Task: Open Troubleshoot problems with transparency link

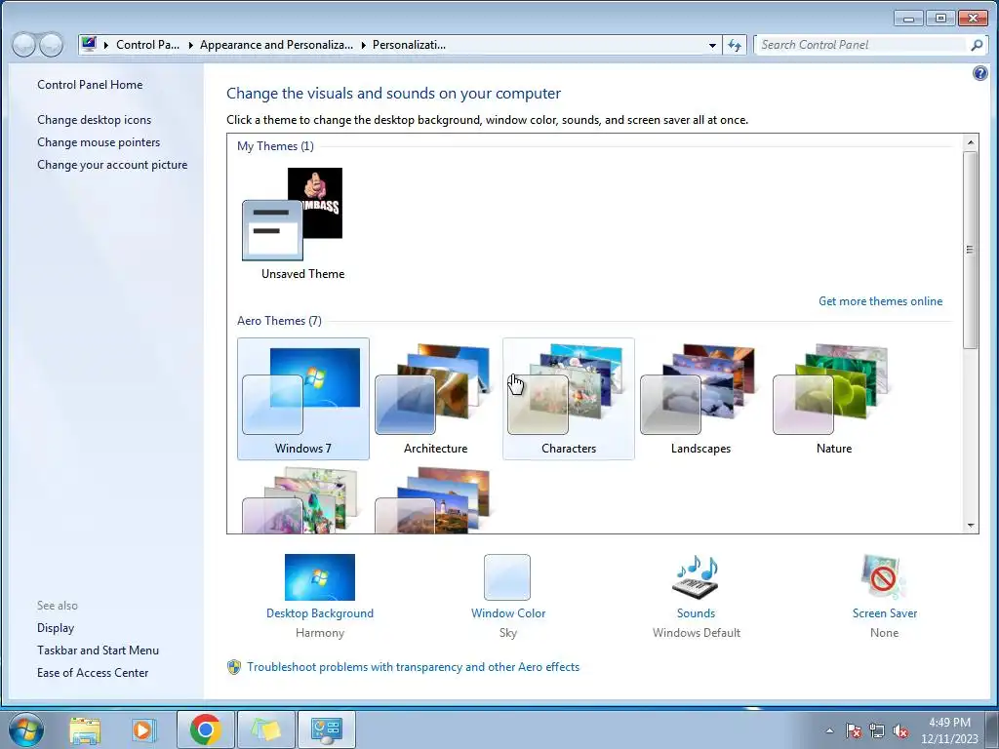Action: point(414,667)
